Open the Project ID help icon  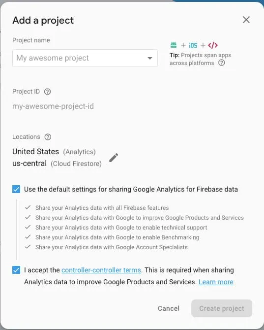[x=48, y=92]
